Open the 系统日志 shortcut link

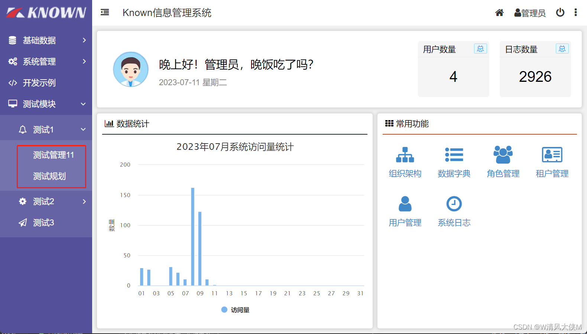click(454, 222)
